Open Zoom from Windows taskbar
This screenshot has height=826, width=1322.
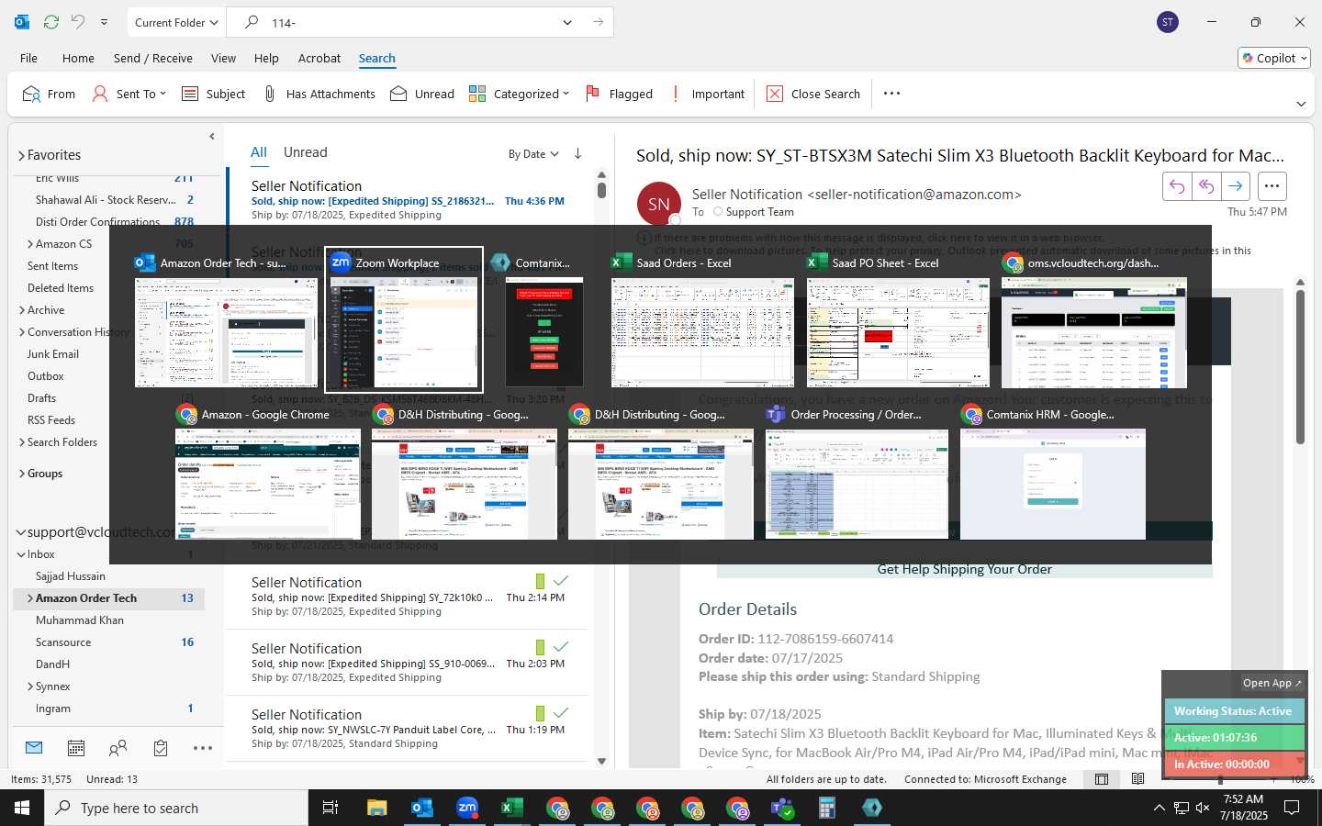467,808
